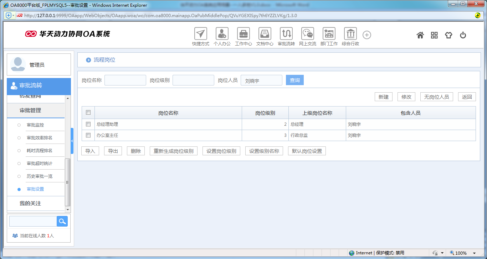This screenshot has height=259, width=487.
Task: Select 审批超时统计 in the sidebar menu
Action: 39,164
